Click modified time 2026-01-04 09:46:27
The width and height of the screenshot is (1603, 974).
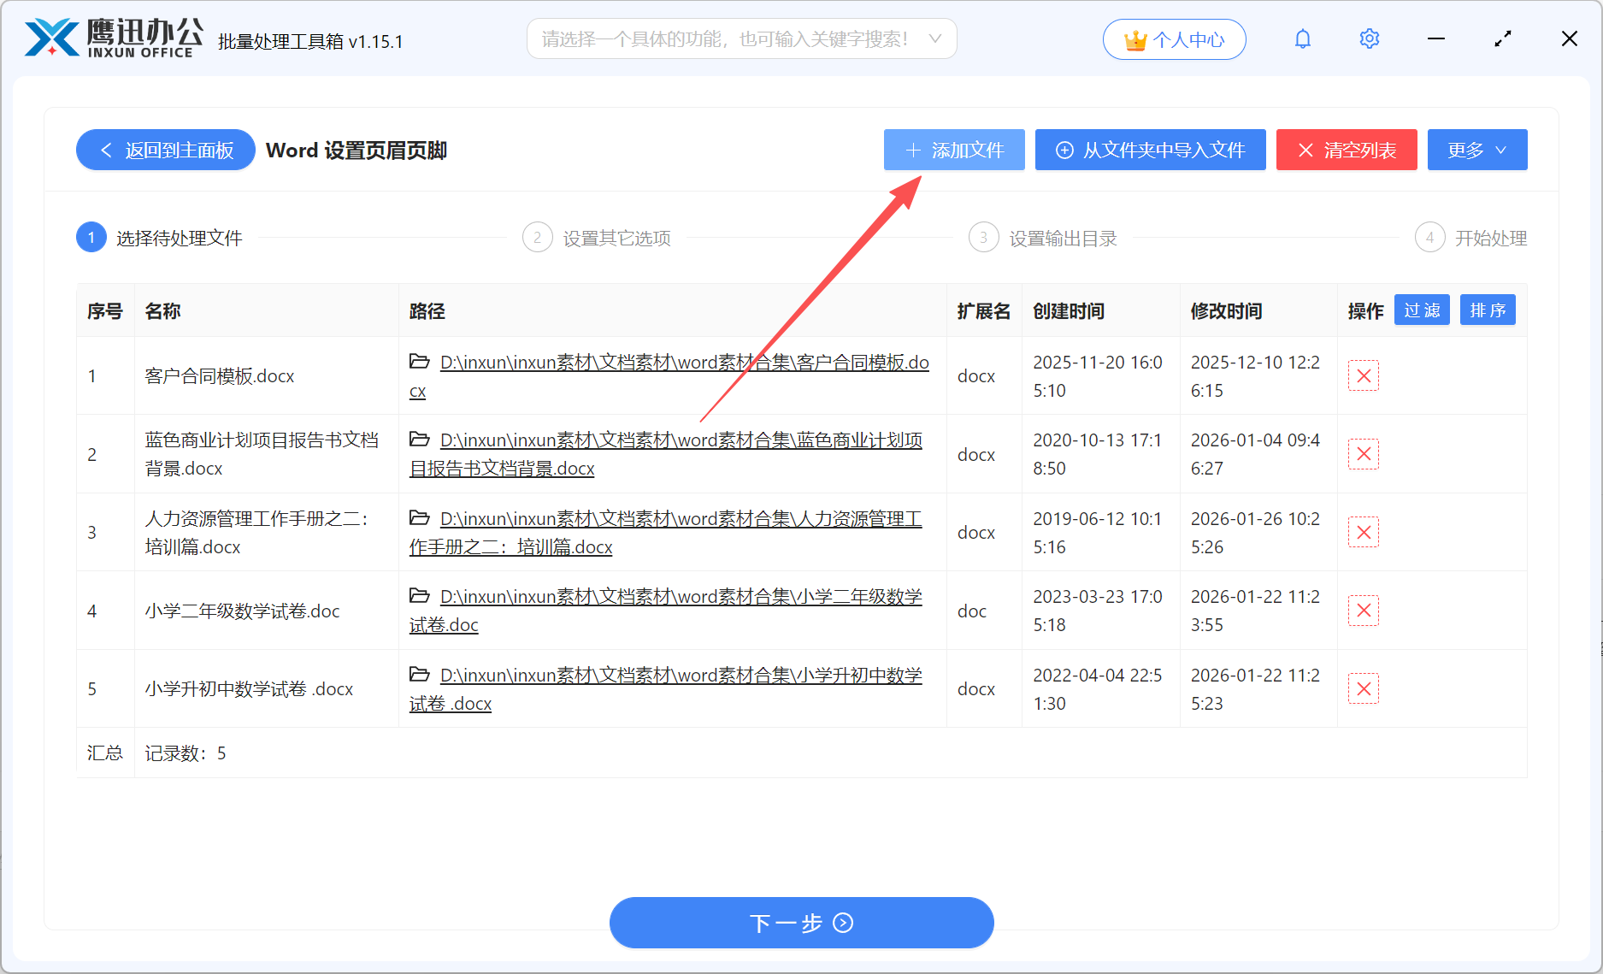(1255, 454)
